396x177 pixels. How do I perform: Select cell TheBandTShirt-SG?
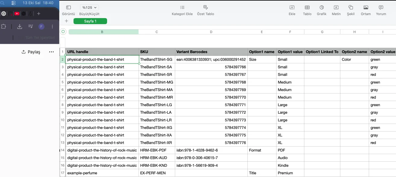pos(157,59)
